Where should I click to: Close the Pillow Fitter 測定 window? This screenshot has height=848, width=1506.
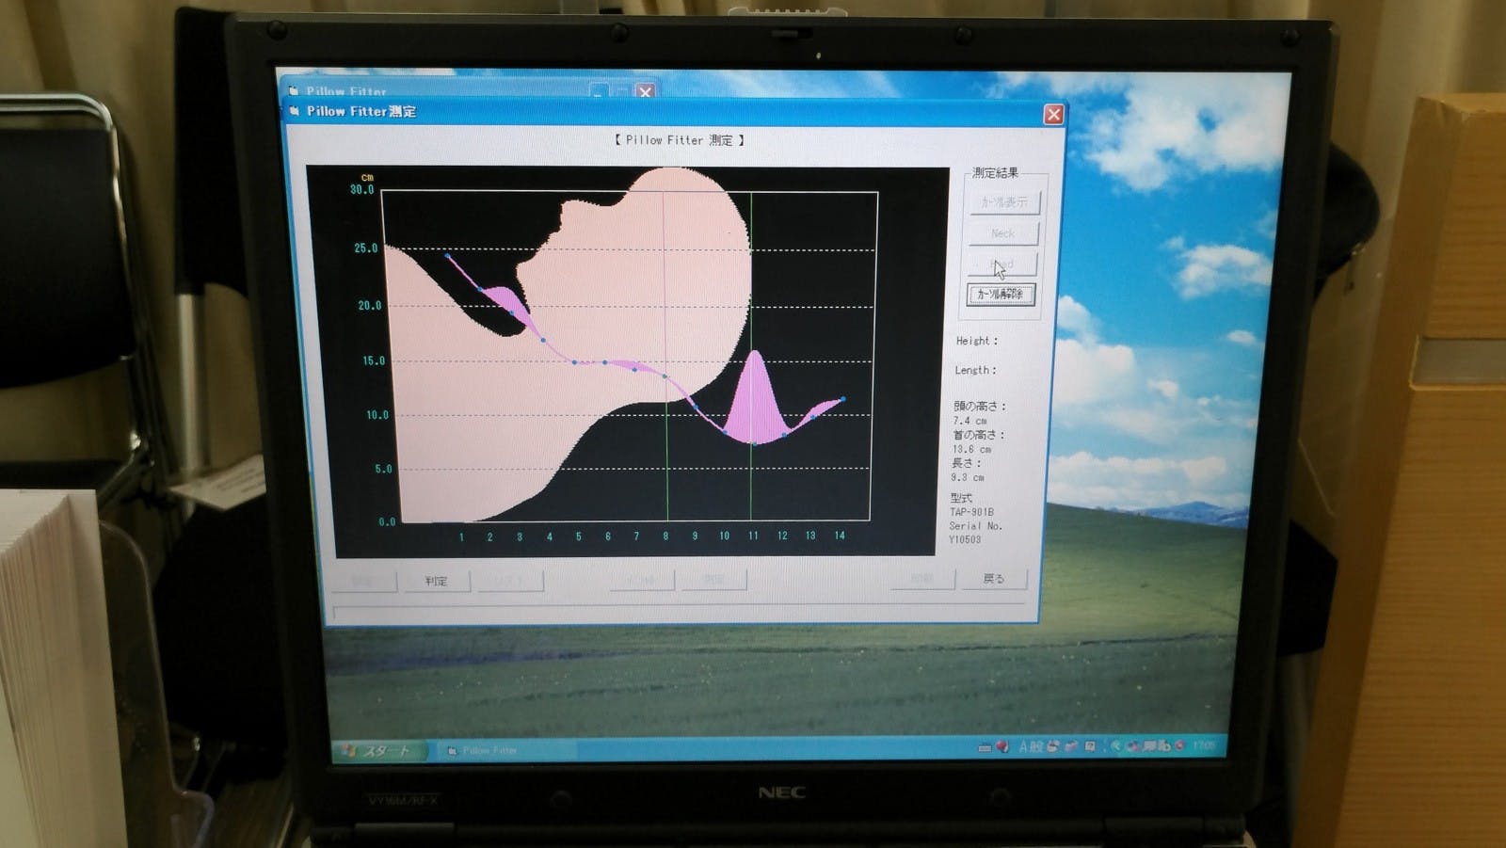(1053, 114)
